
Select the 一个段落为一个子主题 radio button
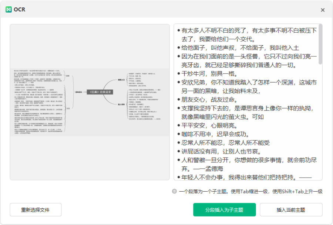174,192
